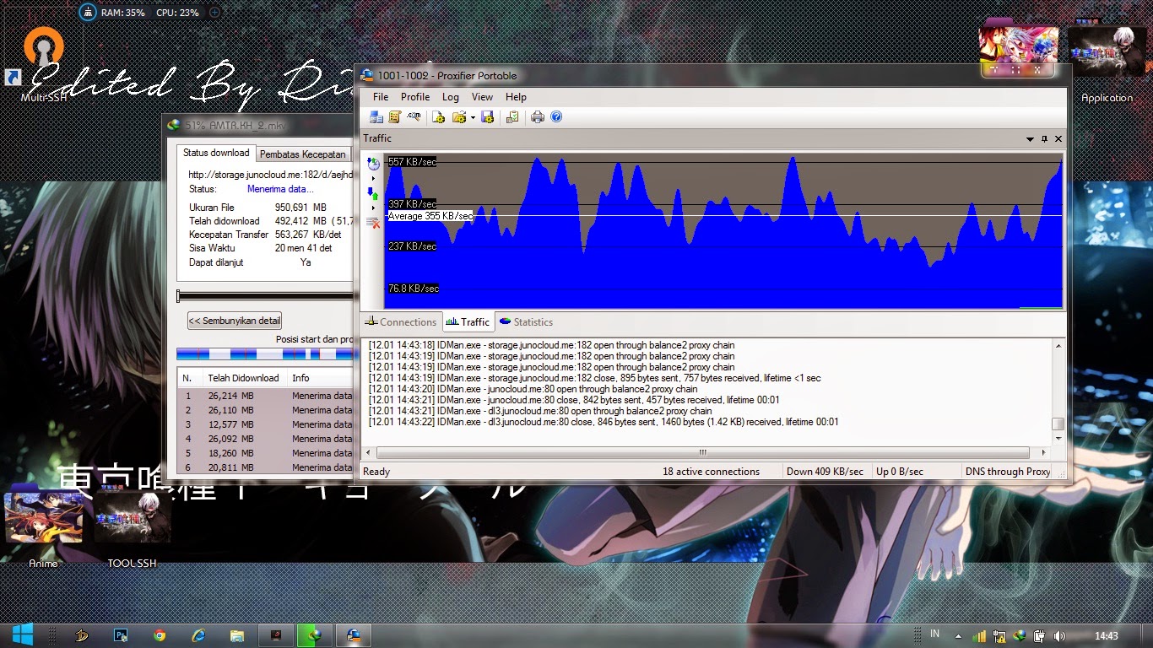Expand arrow below the traffic clock icon

(x=373, y=178)
